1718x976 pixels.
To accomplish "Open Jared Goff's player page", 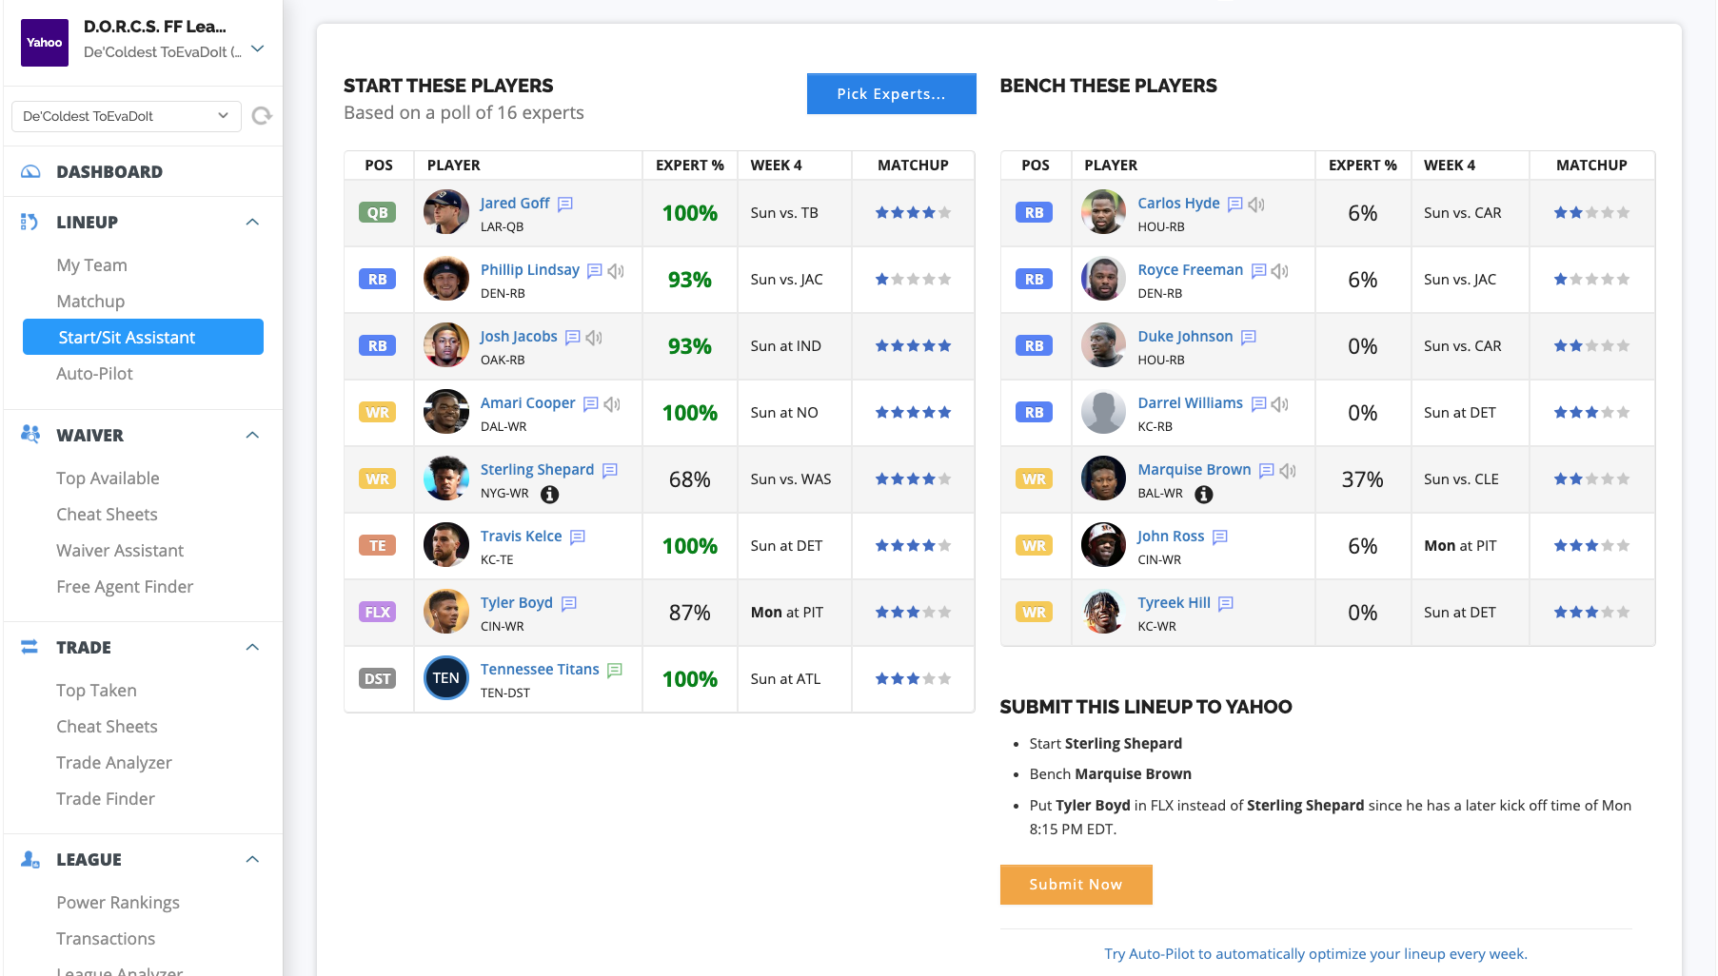I will (x=515, y=203).
